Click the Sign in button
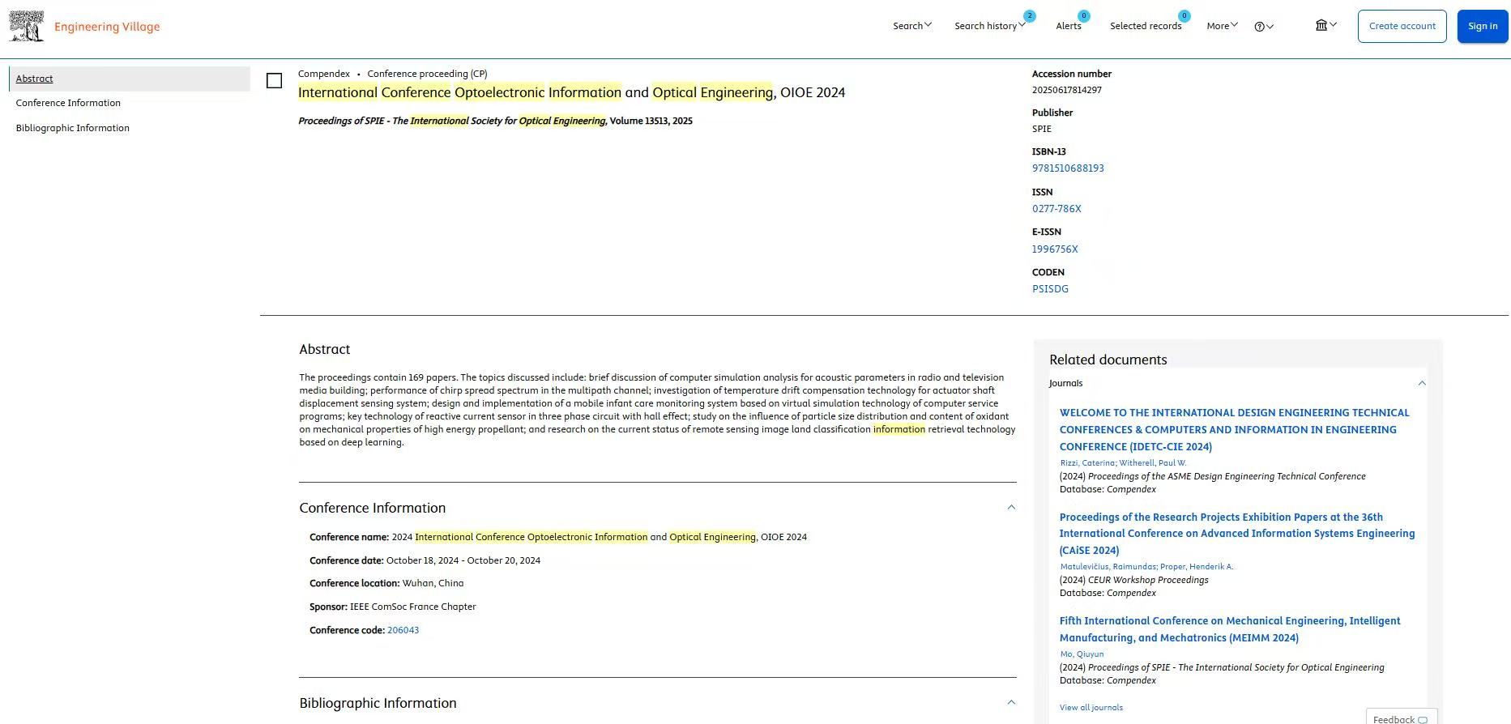This screenshot has width=1511, height=724. pos(1483,26)
